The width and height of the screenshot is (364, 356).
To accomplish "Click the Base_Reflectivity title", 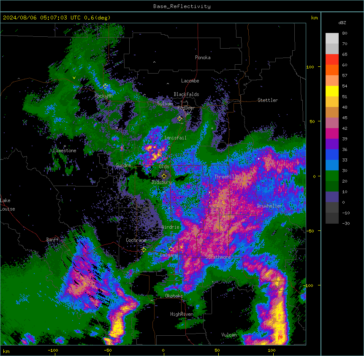I will (182, 6).
